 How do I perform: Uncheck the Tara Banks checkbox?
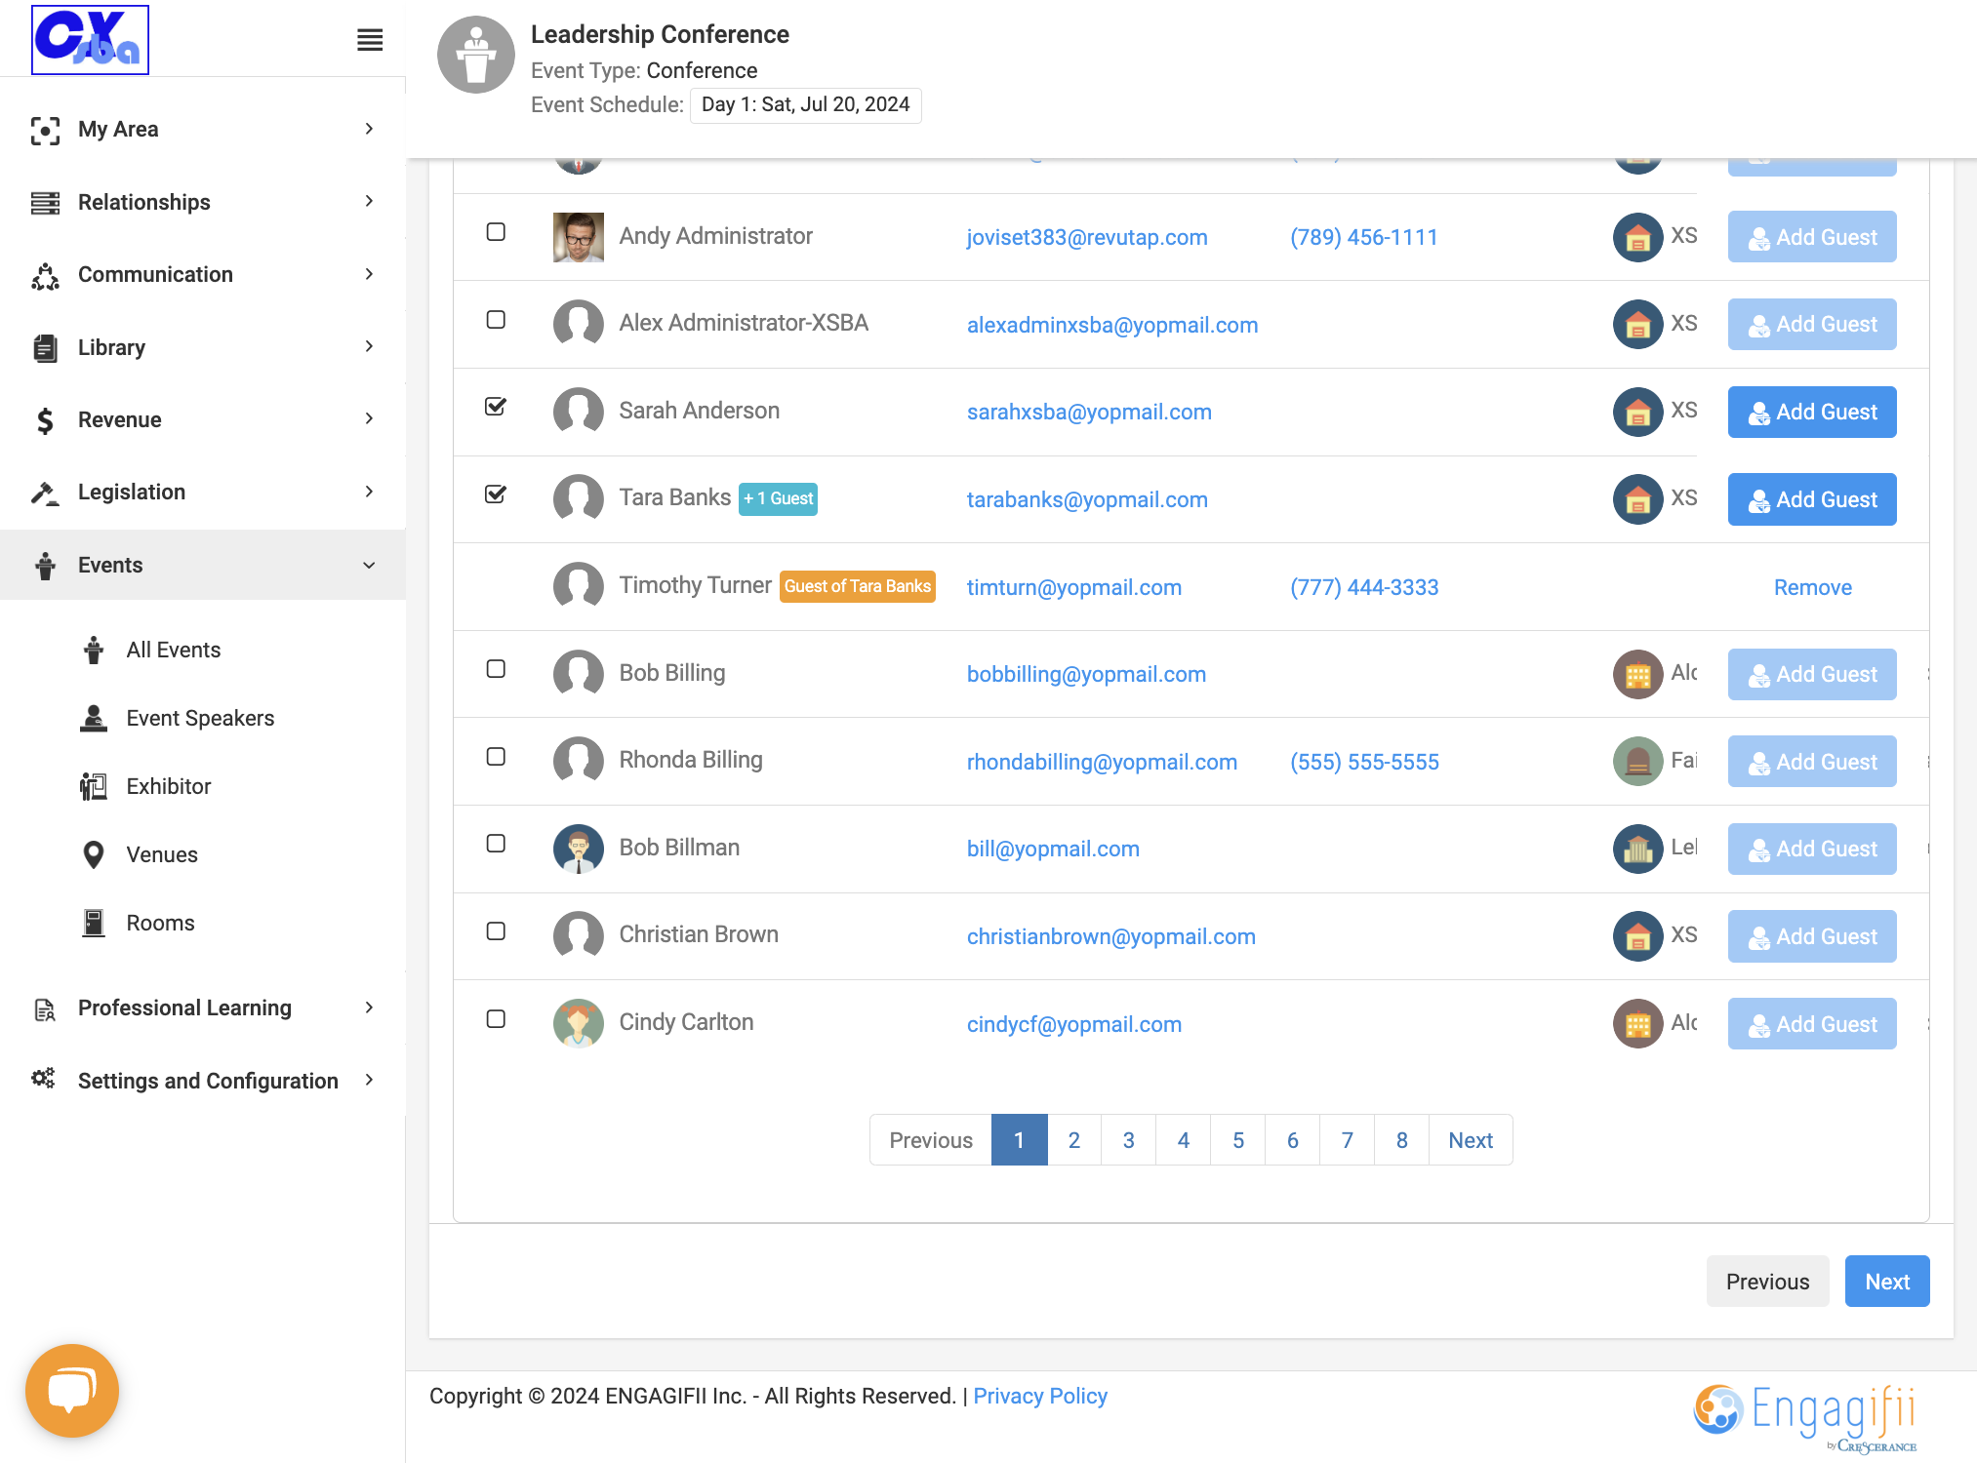click(x=496, y=494)
